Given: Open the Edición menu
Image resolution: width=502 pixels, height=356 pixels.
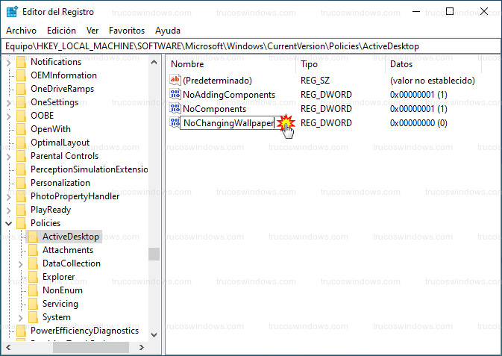Looking at the screenshot, I should tap(61, 31).
